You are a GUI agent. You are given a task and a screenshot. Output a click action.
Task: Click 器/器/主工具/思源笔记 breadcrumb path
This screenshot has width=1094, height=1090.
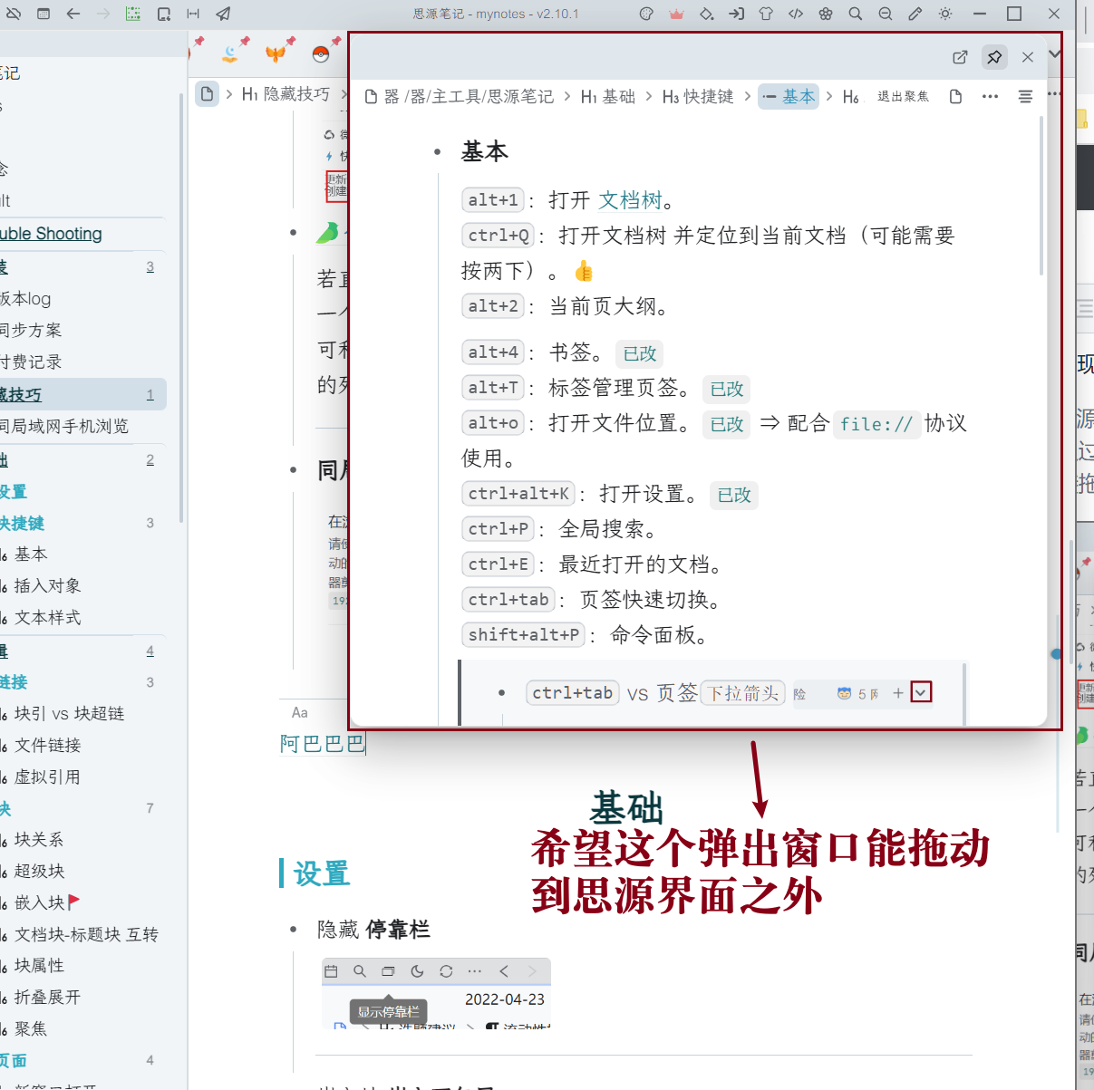[469, 96]
